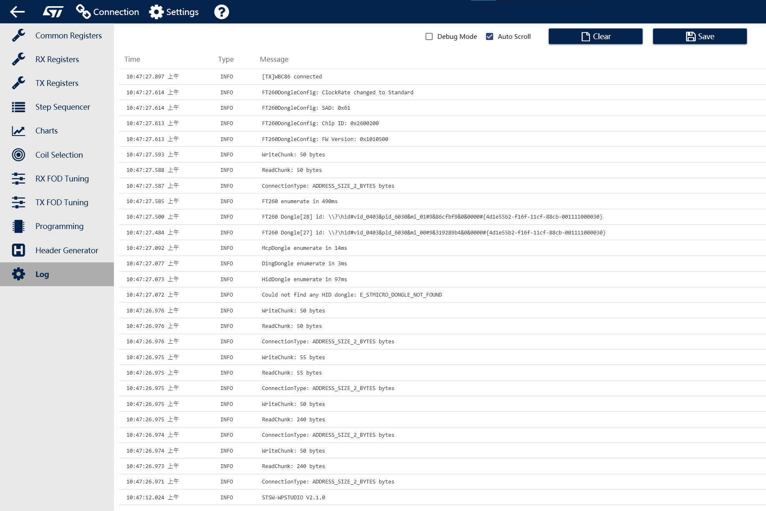Open TX Registers from the sidebar

click(57, 83)
